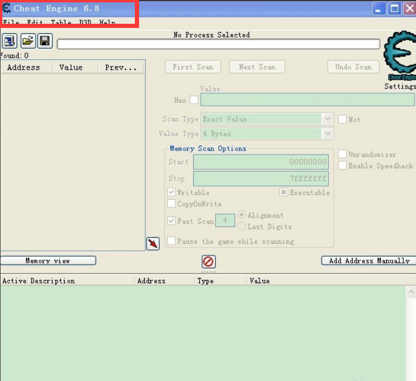This screenshot has width=416, height=381.
Task: Expand the Value Type dropdown
Action: tap(327, 134)
